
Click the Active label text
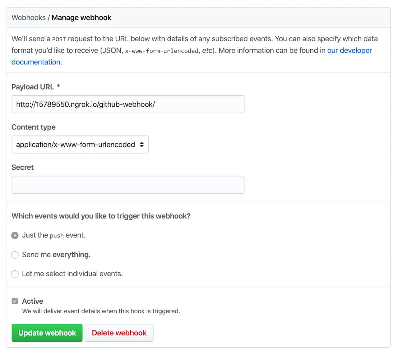pos(32,301)
